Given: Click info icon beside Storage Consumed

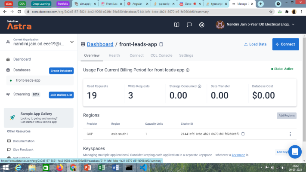Looking at the screenshot, I should point(199,86).
